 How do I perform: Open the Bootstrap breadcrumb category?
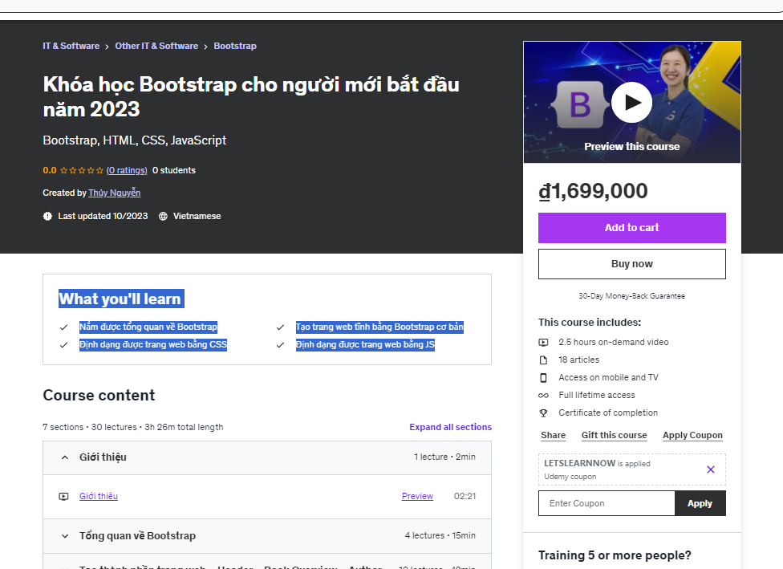(235, 46)
